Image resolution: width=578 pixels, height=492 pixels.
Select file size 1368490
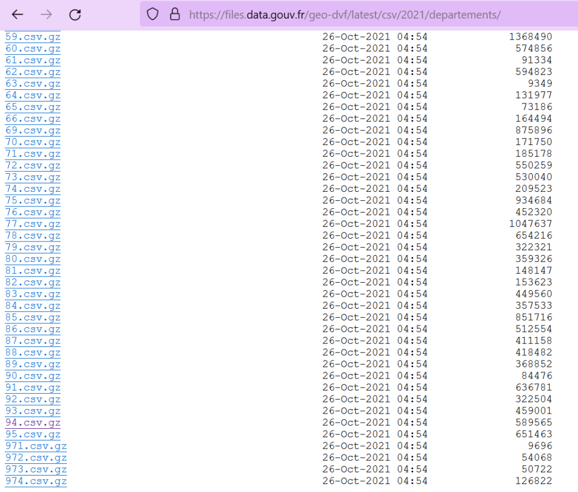click(x=531, y=37)
